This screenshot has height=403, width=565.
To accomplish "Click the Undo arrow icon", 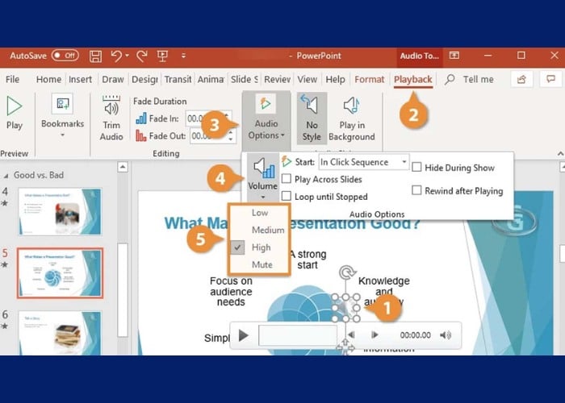I will 118,56.
